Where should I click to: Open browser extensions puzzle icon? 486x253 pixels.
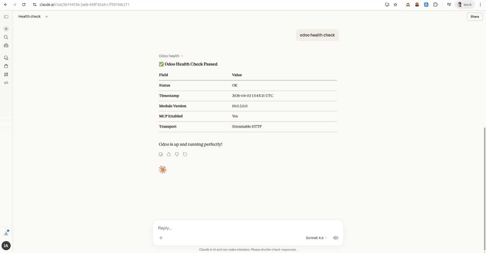pyautogui.click(x=436, y=5)
